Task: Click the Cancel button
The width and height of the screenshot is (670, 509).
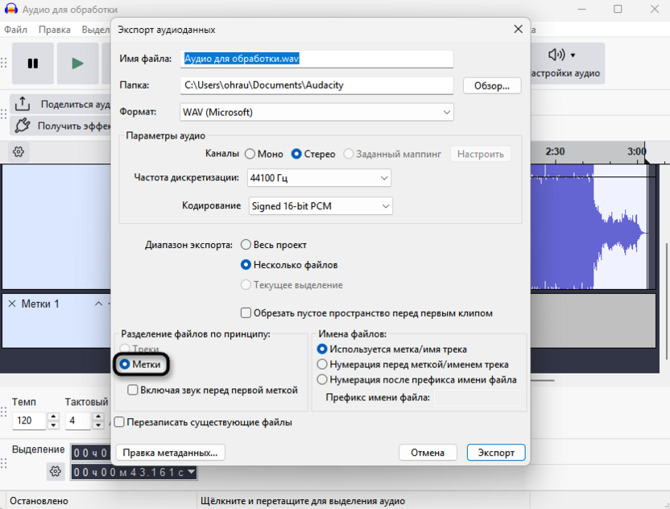Action: tap(428, 453)
